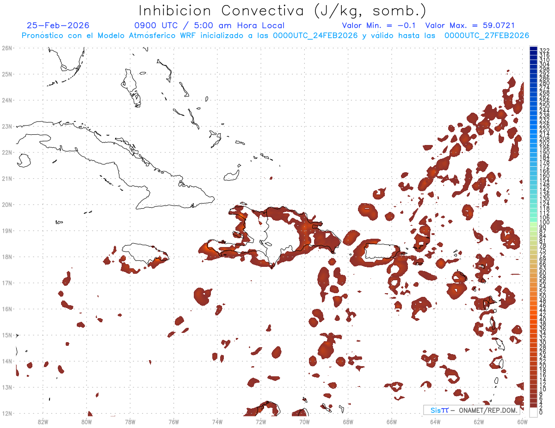Viewport: 555px width, 428px height.
Task: Click longitude label '64W'
Action: [435, 422]
